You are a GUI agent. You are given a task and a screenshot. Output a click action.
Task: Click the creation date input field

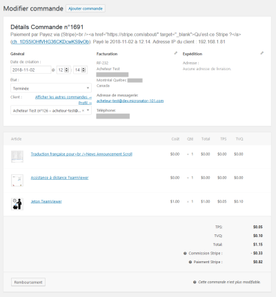point(31,70)
